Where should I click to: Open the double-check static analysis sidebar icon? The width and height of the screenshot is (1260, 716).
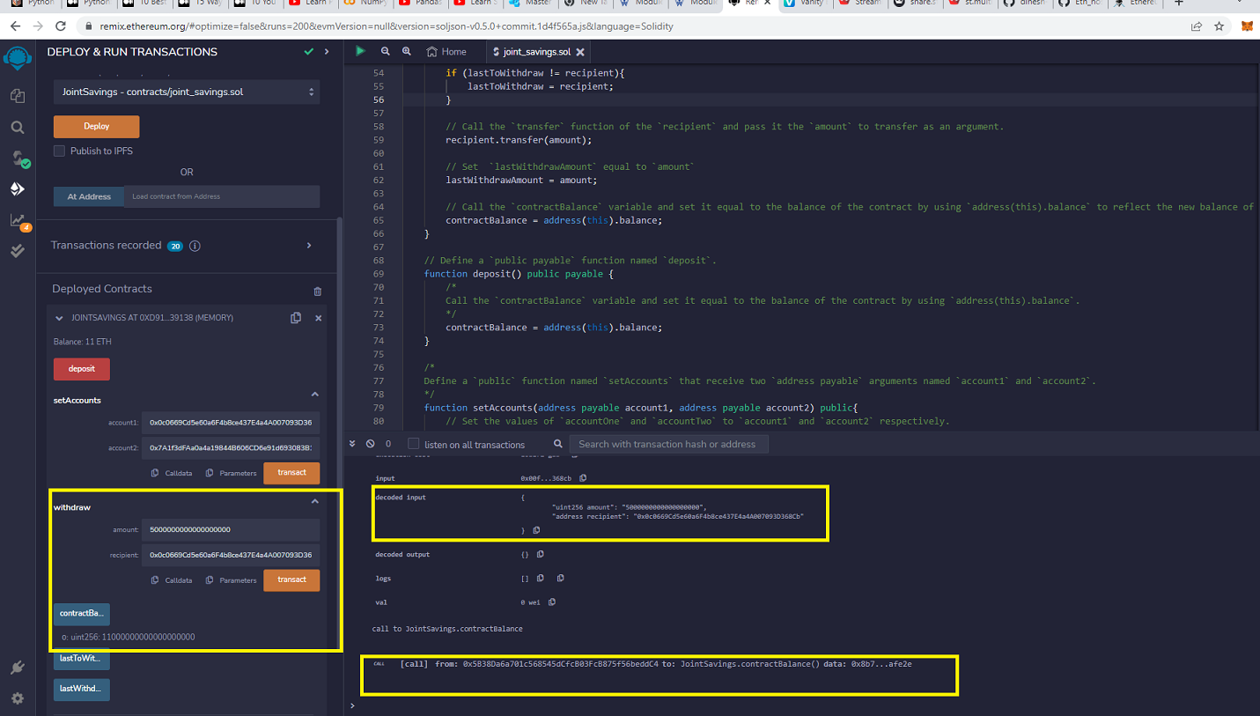(x=17, y=250)
